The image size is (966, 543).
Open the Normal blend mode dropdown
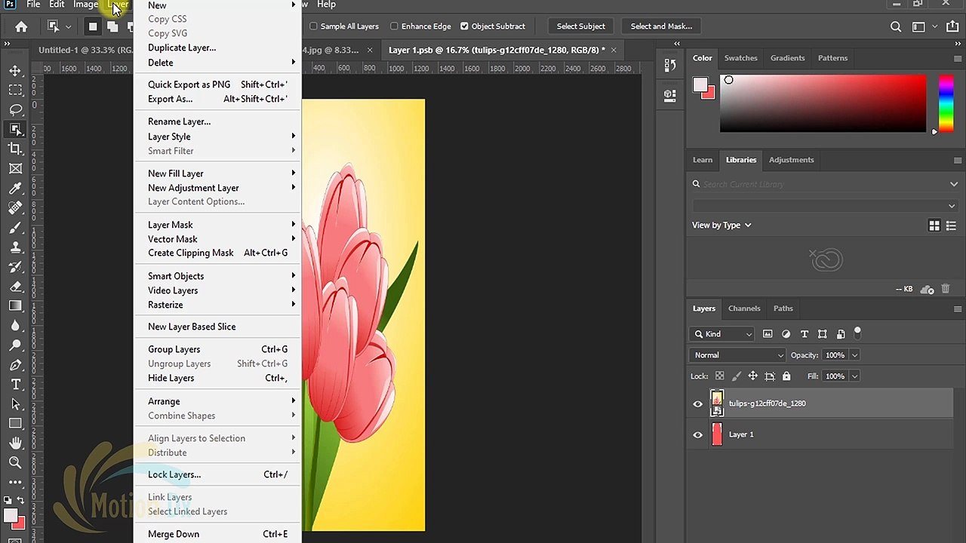(x=738, y=355)
